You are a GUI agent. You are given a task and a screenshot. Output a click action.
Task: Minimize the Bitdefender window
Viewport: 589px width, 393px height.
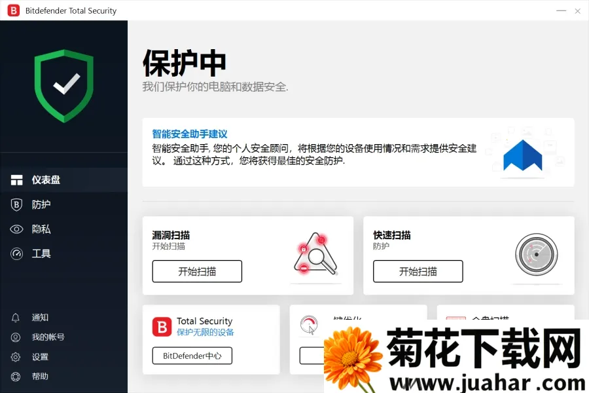click(x=561, y=10)
